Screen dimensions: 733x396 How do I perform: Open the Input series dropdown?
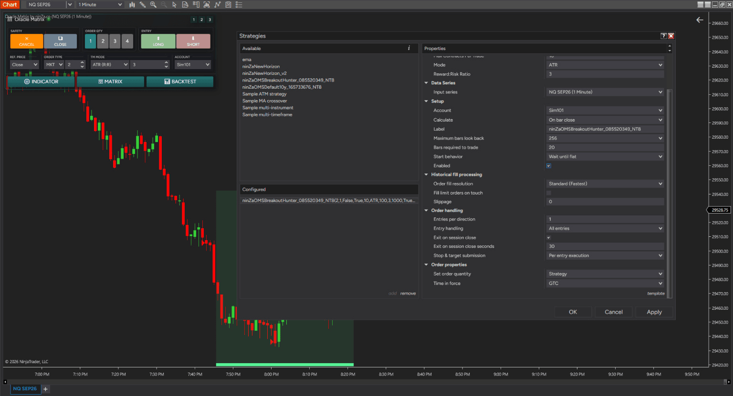point(605,92)
